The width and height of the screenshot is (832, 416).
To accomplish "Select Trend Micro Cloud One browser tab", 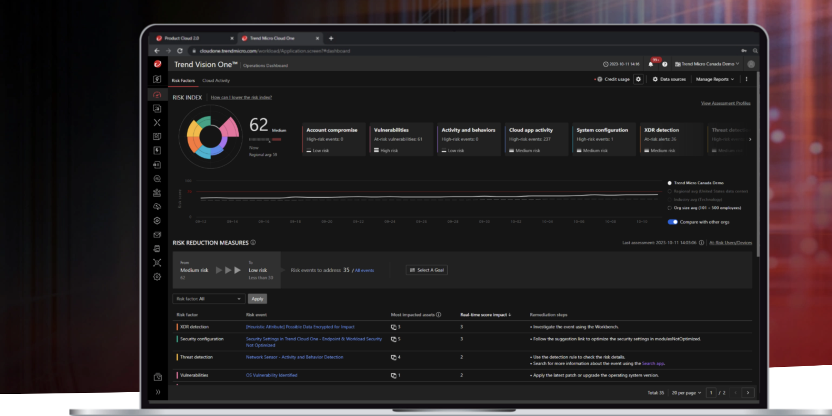I will click(280, 38).
